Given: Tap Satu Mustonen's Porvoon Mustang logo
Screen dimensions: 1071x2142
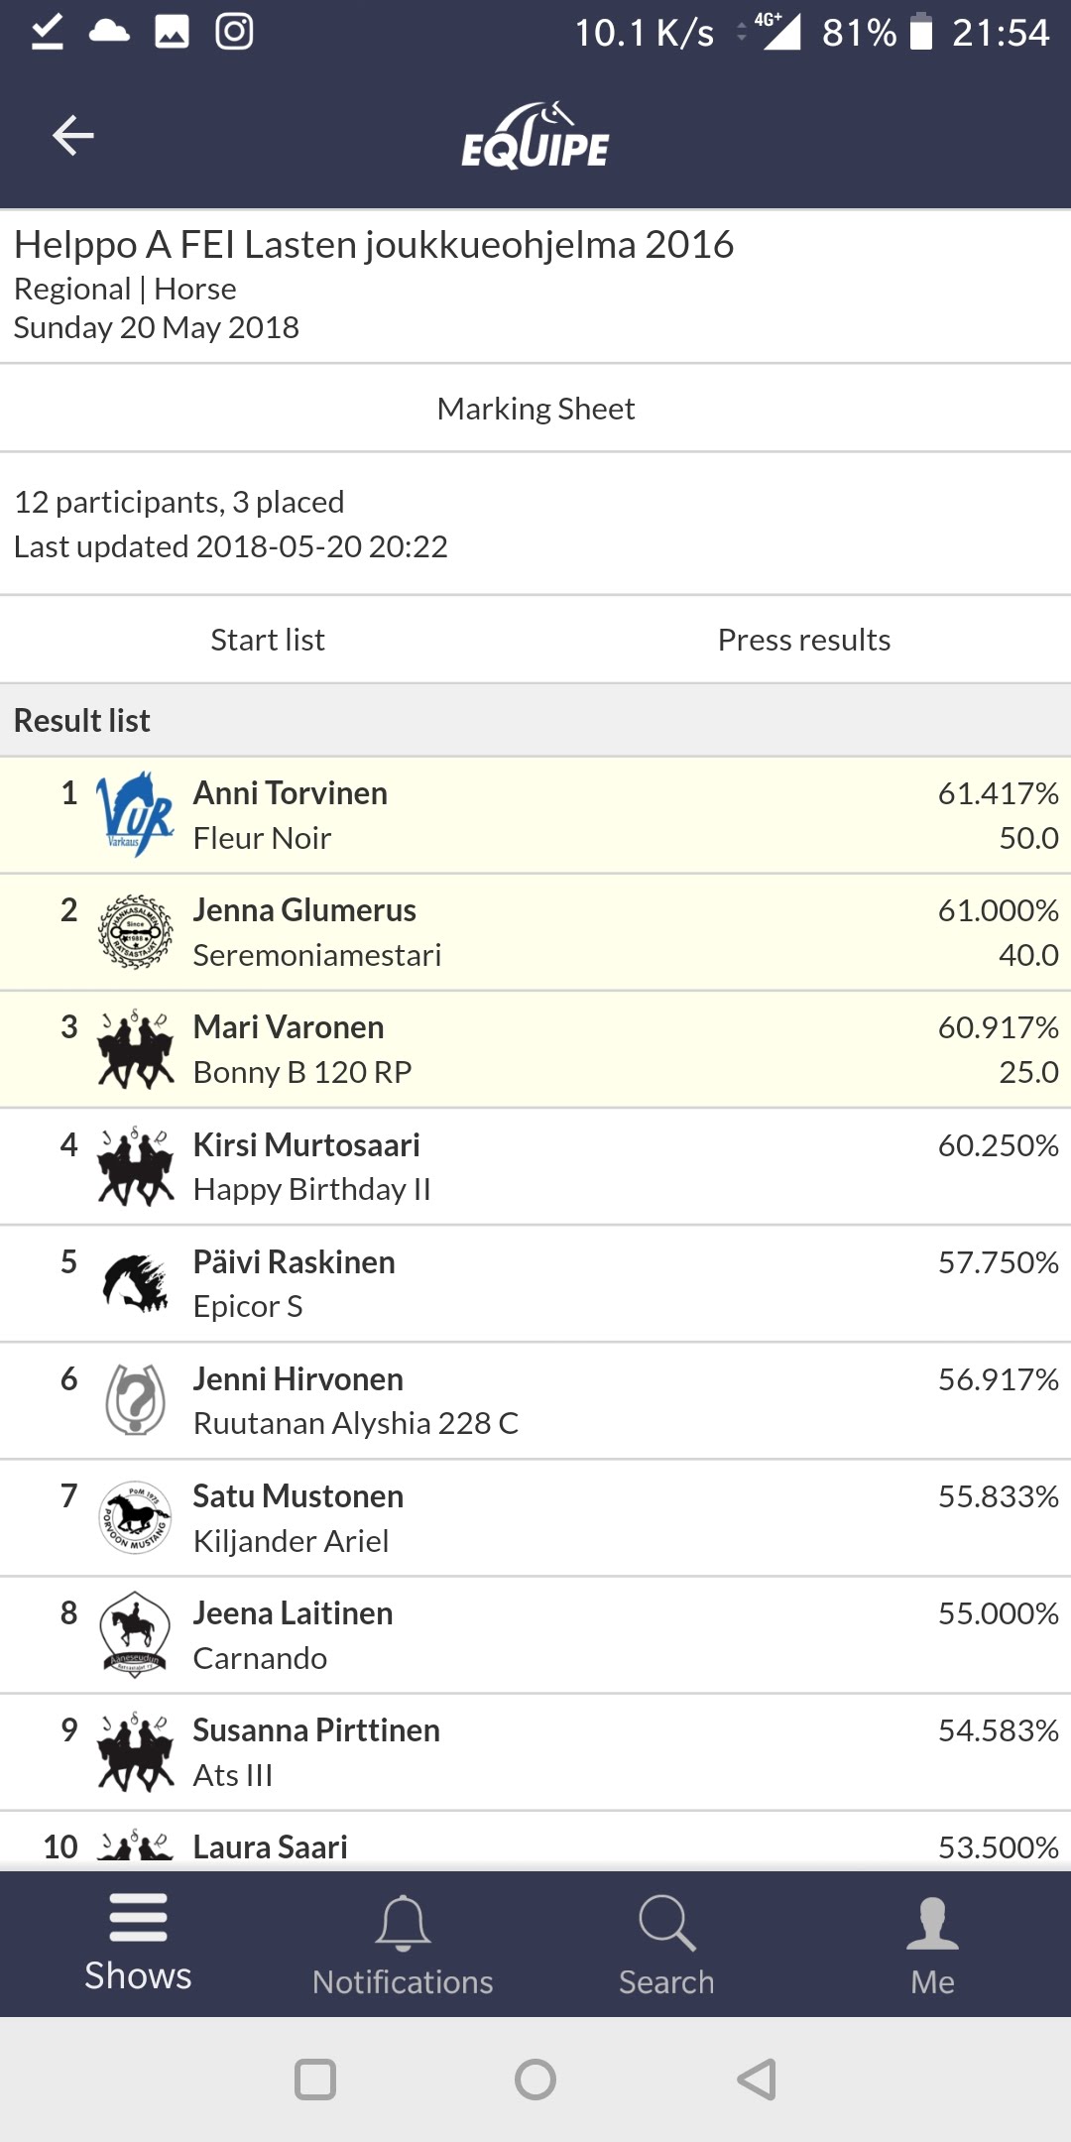Looking at the screenshot, I should click(136, 1517).
